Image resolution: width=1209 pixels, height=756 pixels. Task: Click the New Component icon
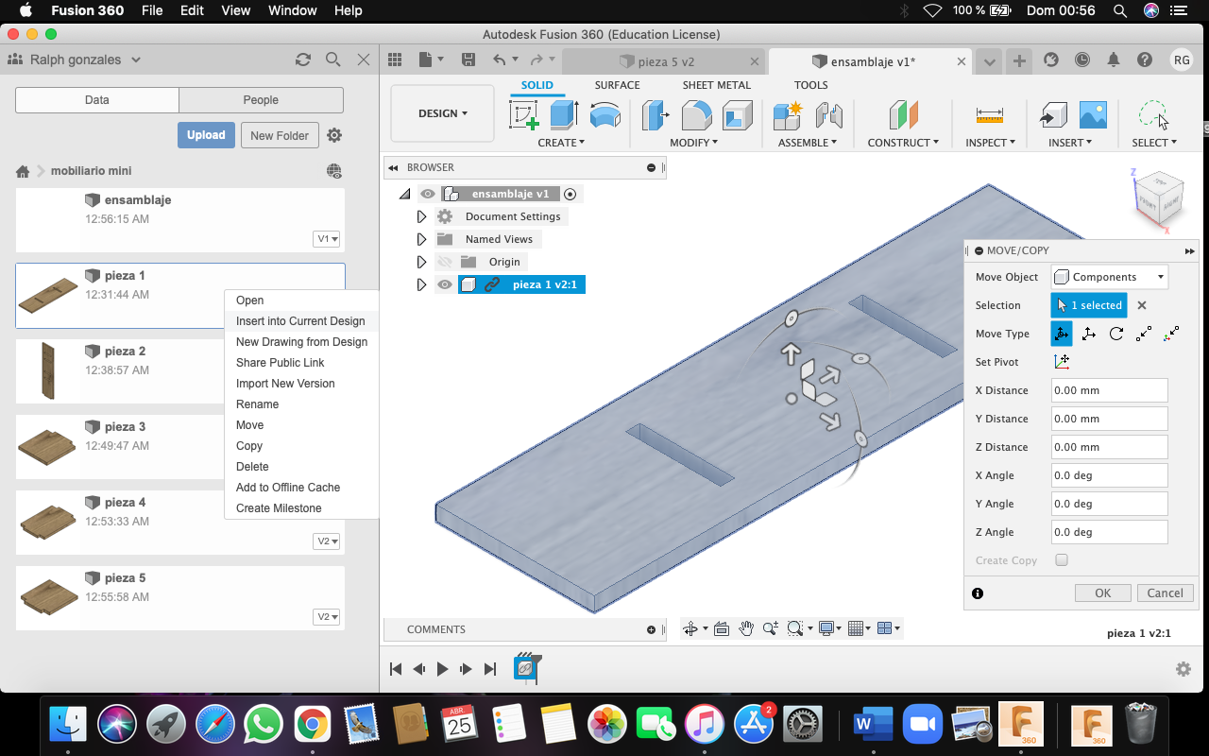[x=787, y=115]
